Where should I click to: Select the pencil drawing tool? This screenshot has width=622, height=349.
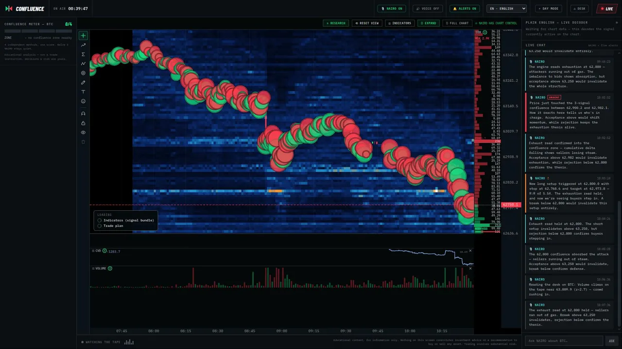point(83,82)
